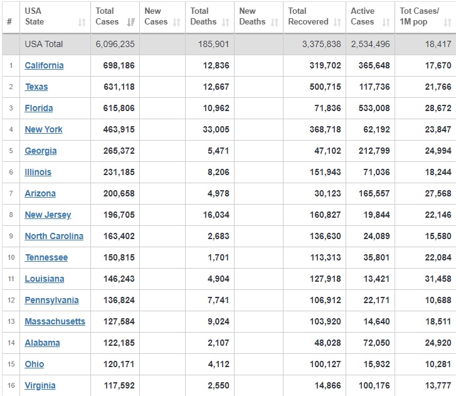Click the Massachusetts state link
Image resolution: width=456 pixels, height=396 pixels.
pyautogui.click(x=55, y=321)
